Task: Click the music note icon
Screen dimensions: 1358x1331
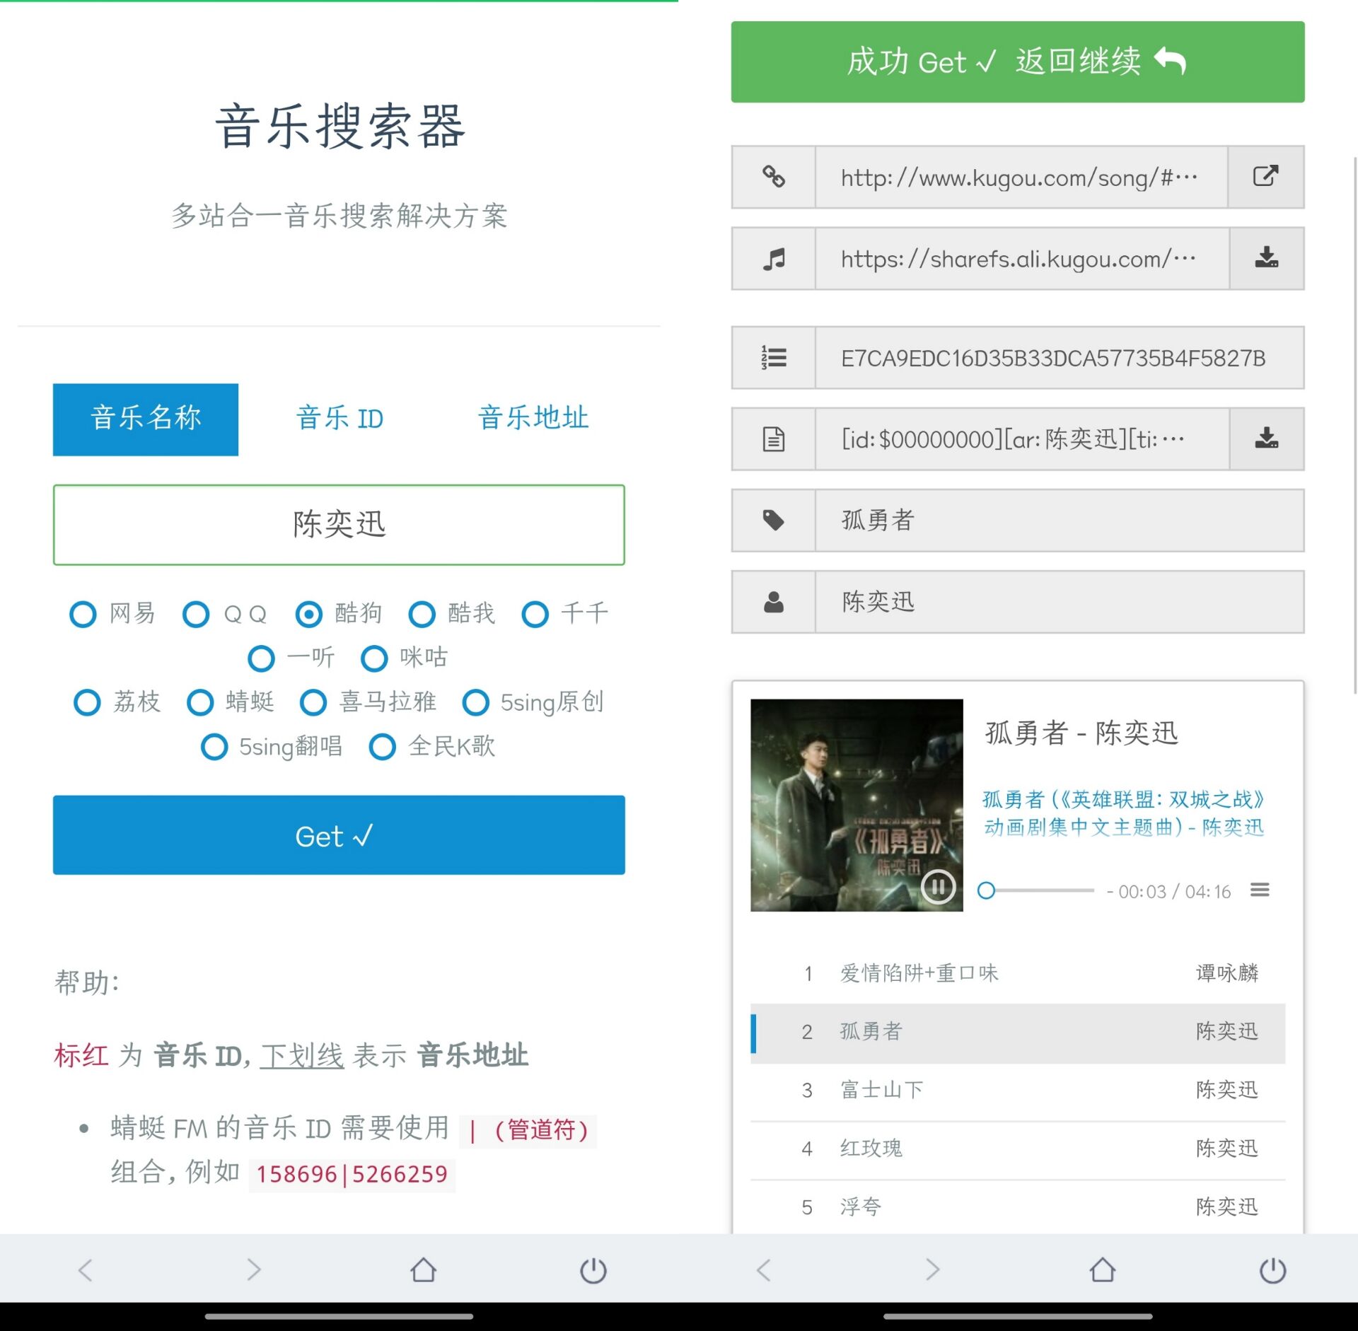Action: tap(773, 259)
